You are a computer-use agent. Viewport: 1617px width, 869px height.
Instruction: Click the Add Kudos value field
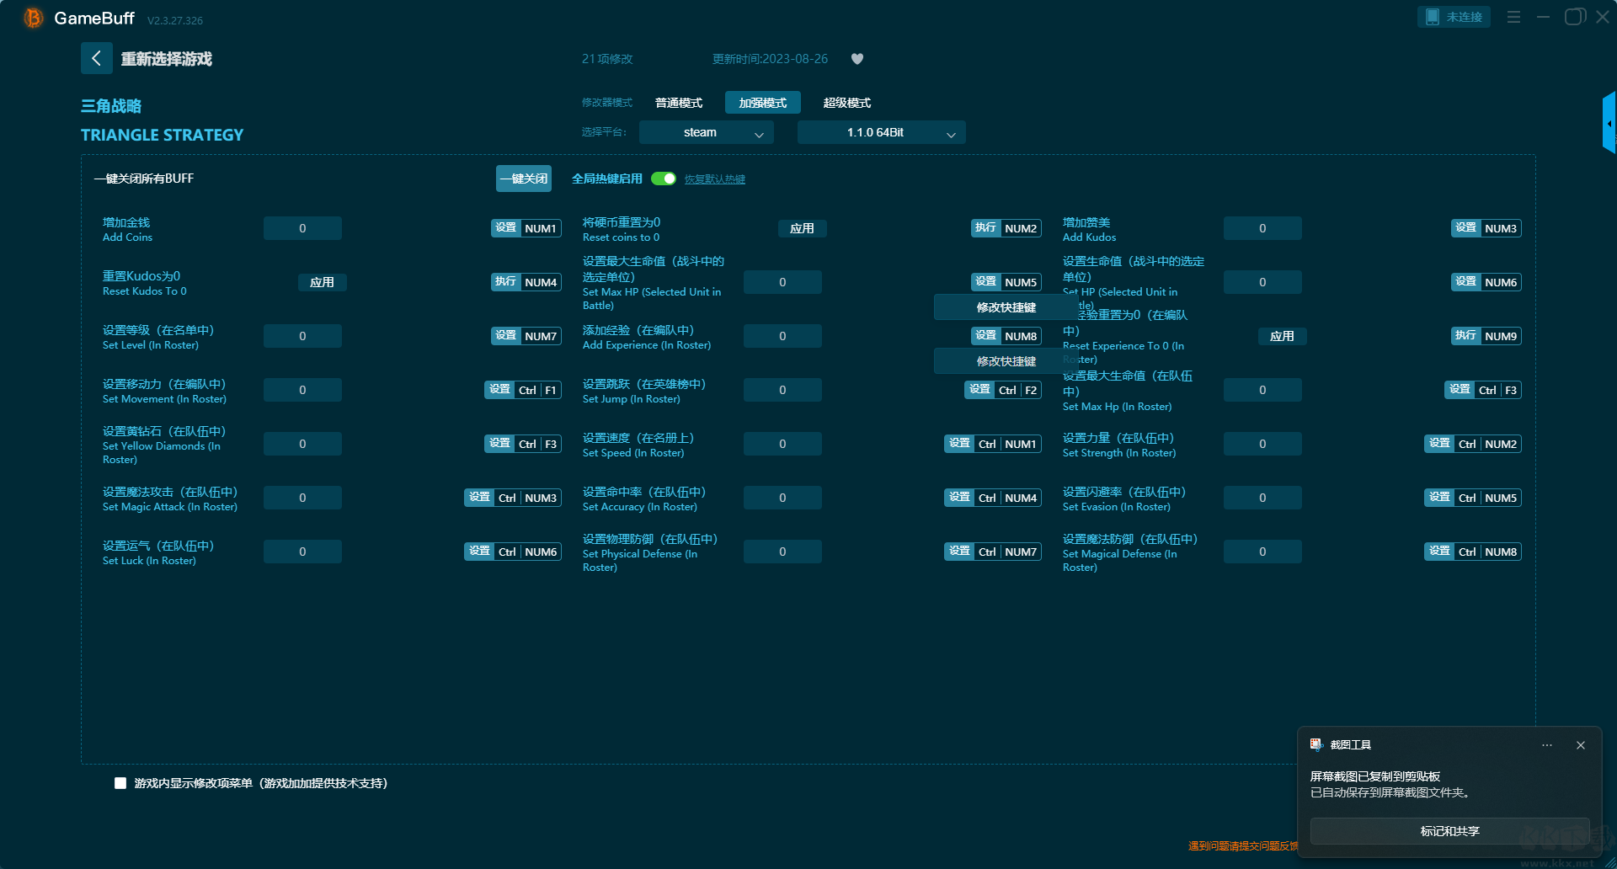click(1262, 228)
